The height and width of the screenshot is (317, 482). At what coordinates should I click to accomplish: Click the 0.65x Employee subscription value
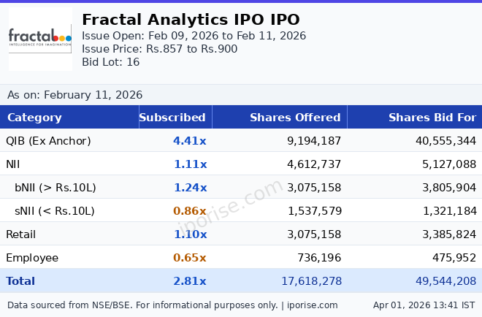[189, 258]
